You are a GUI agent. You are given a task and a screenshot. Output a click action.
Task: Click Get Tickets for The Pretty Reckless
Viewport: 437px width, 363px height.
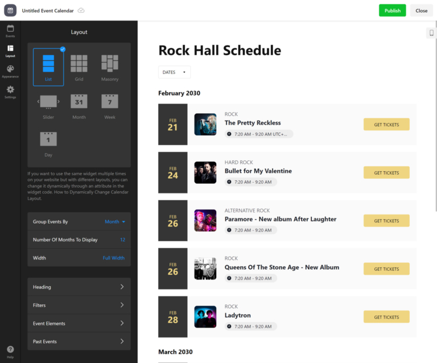pos(386,125)
